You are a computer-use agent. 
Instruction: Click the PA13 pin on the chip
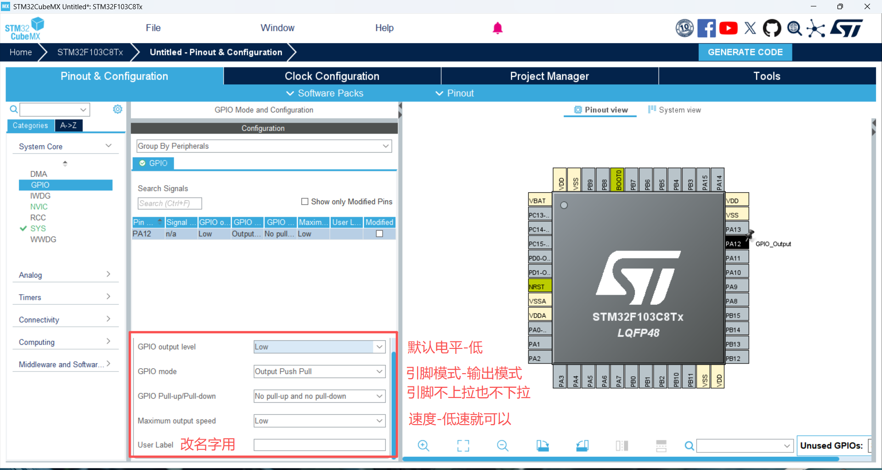pos(737,229)
